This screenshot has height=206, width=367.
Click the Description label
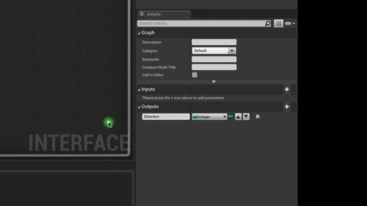(x=151, y=42)
